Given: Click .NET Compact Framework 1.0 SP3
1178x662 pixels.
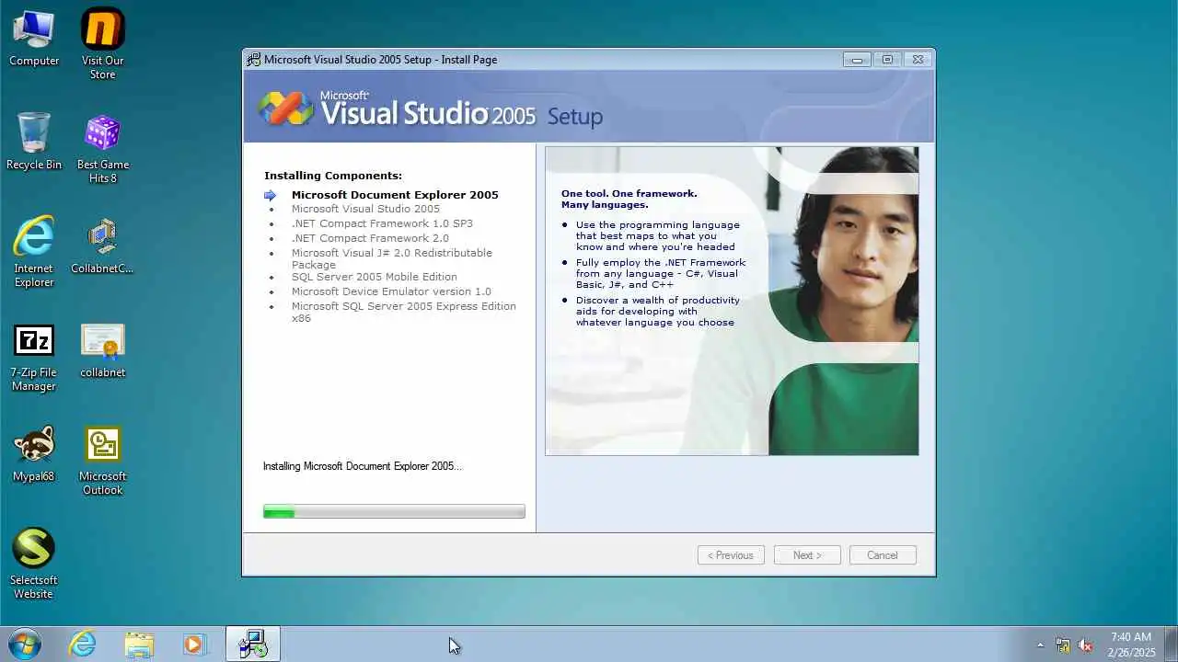Looking at the screenshot, I should [x=382, y=223].
